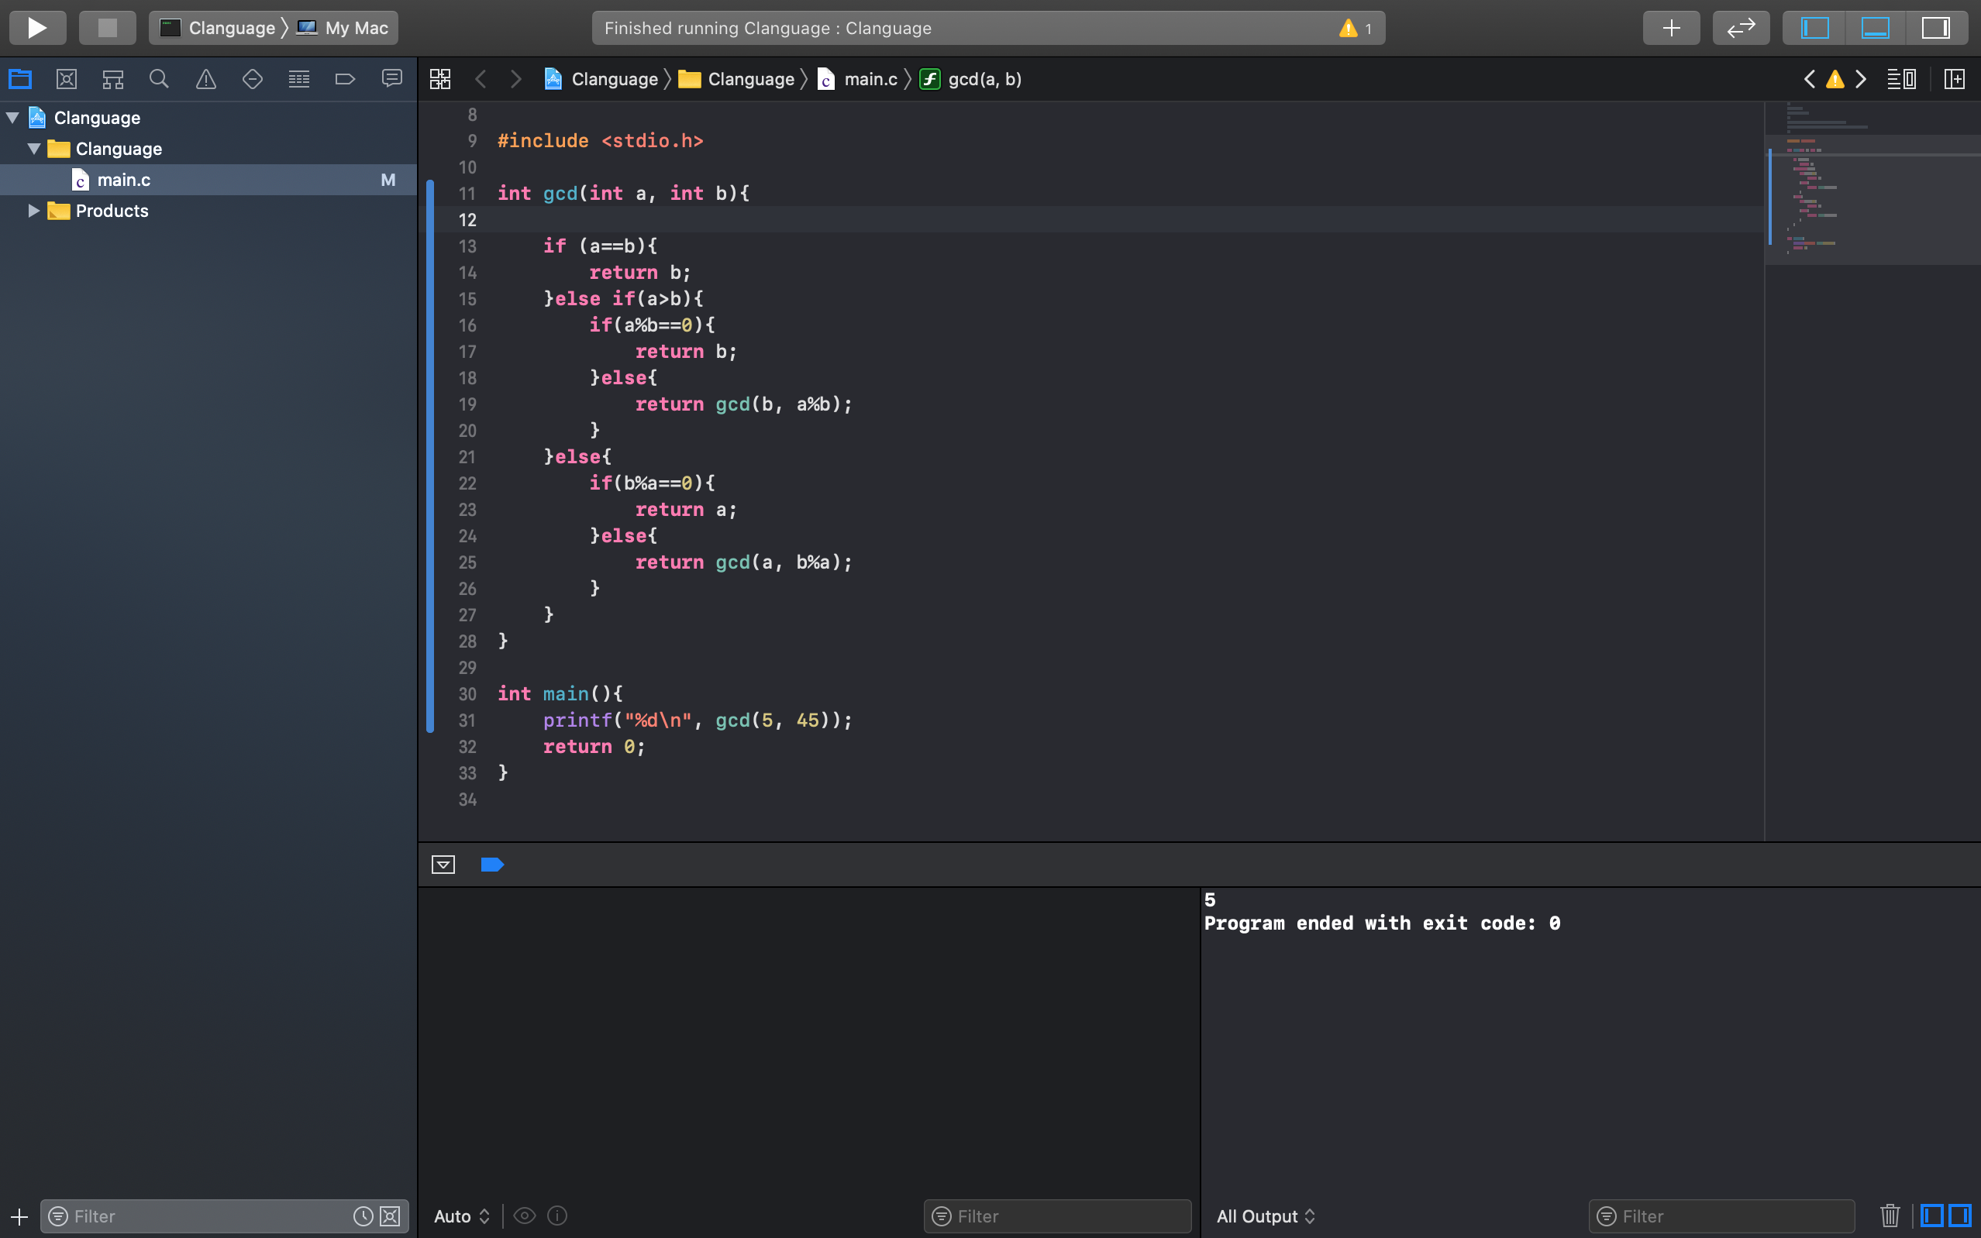
Task: Open the Issue navigator warning icon
Action: [x=205, y=80]
